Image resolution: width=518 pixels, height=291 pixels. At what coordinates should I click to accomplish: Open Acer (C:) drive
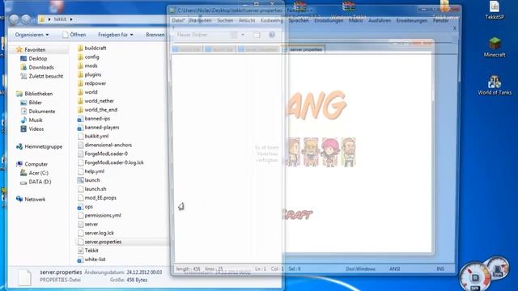[34, 173]
